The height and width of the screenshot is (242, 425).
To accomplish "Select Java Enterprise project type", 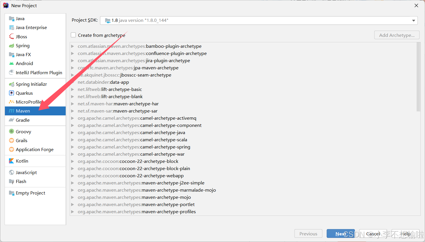I will coord(35,28).
